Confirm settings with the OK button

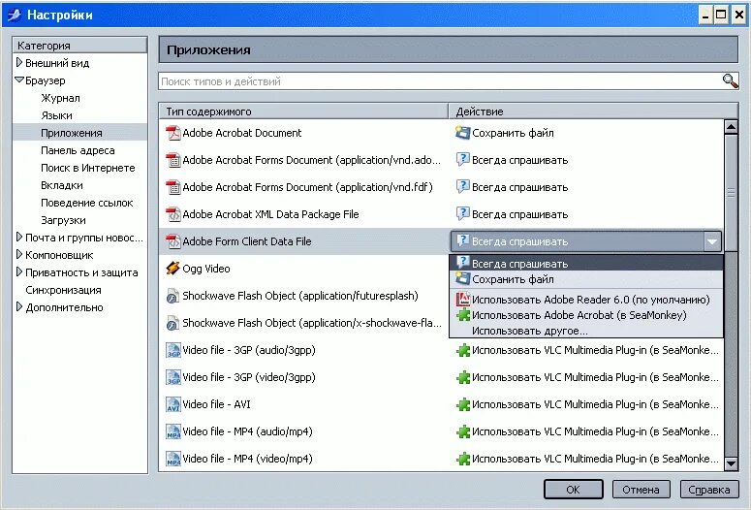(x=574, y=490)
